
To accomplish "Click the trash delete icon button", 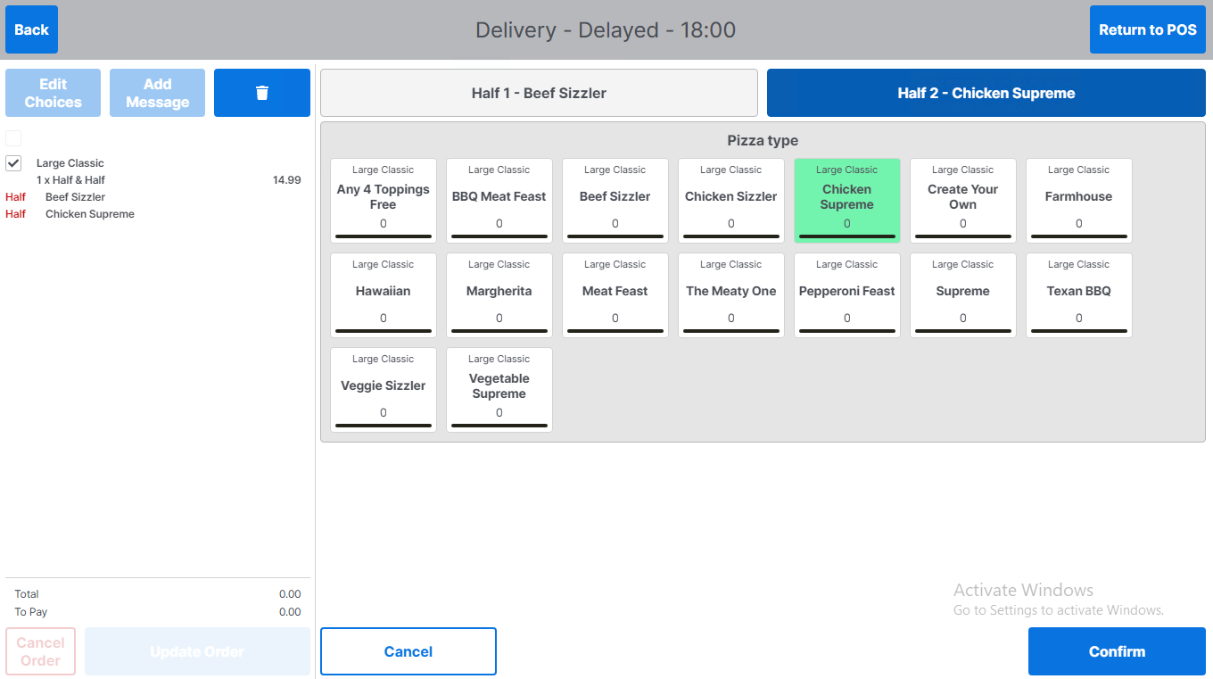I will 261,93.
